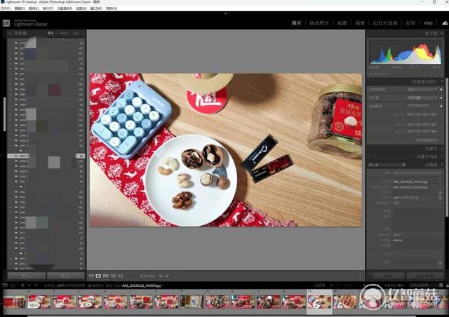This screenshot has height=317, width=449.
Task: Click the main window display icon in the filmstrip bar
Action: click(5, 285)
